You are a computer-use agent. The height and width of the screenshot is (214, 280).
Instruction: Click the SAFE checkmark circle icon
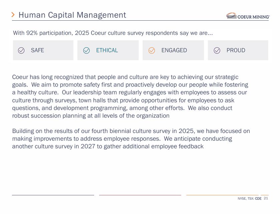21,50
